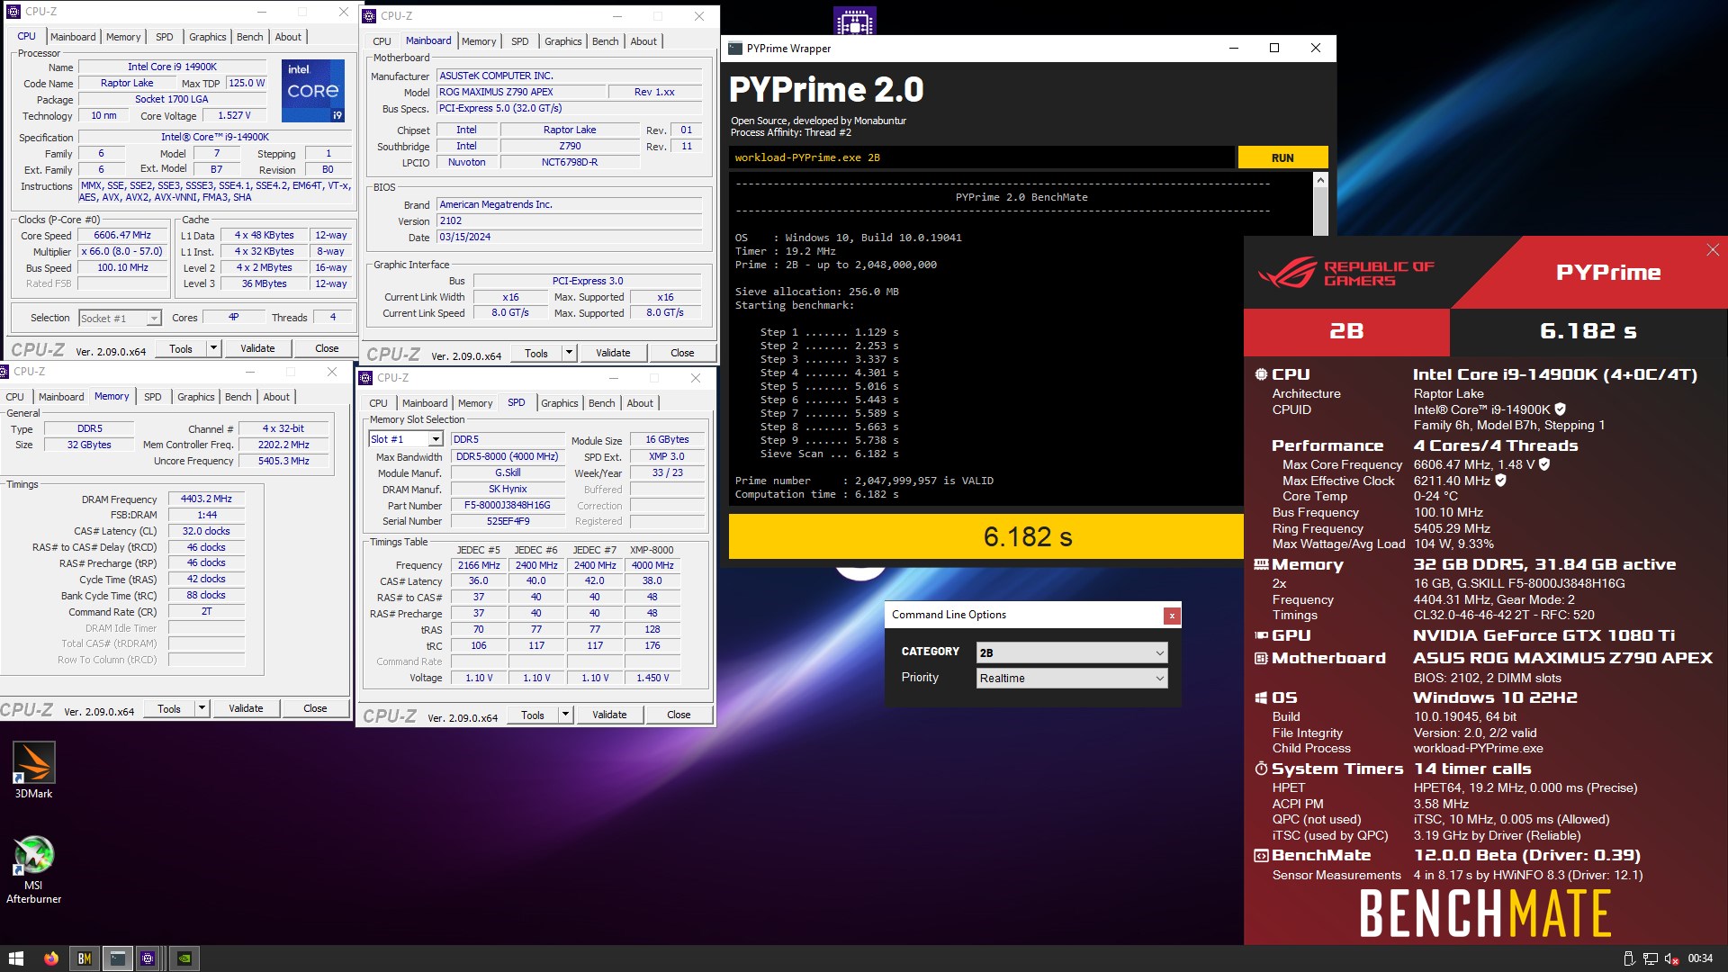Click the Intel Core i9 14900K name field
This screenshot has height=972, width=1728.
(172, 67)
